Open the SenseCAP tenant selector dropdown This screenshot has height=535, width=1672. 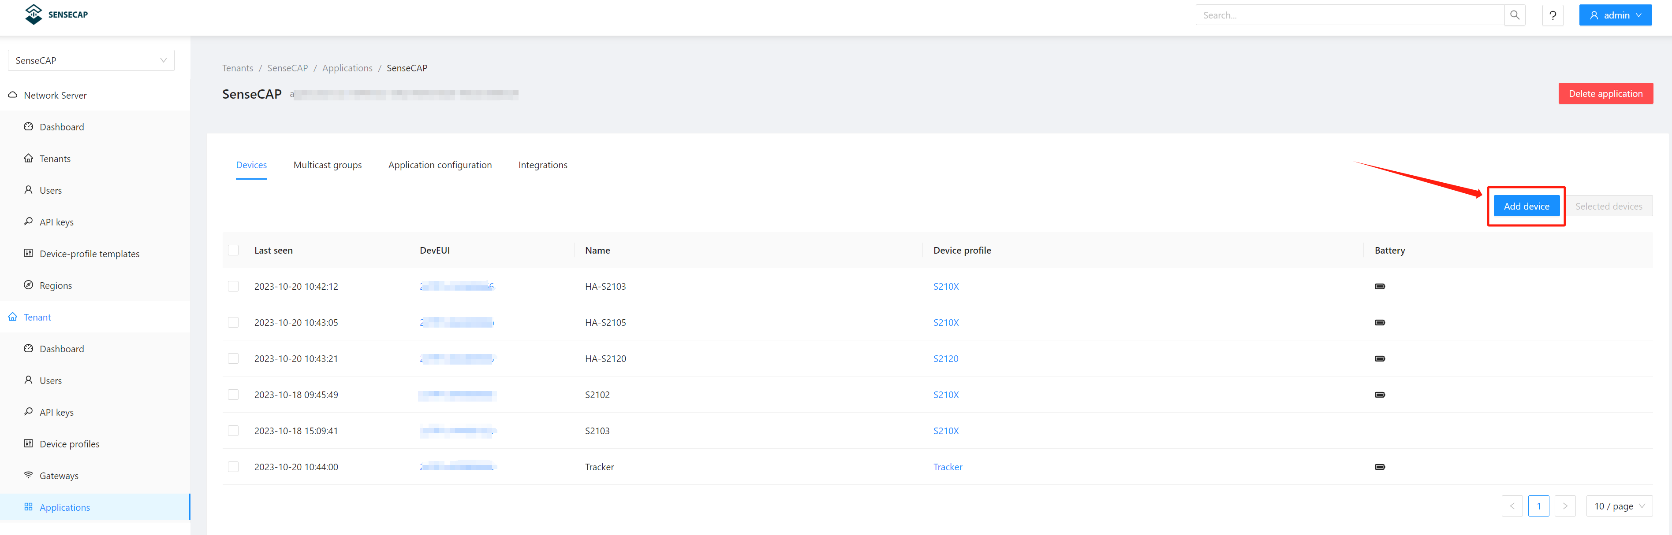coord(91,60)
